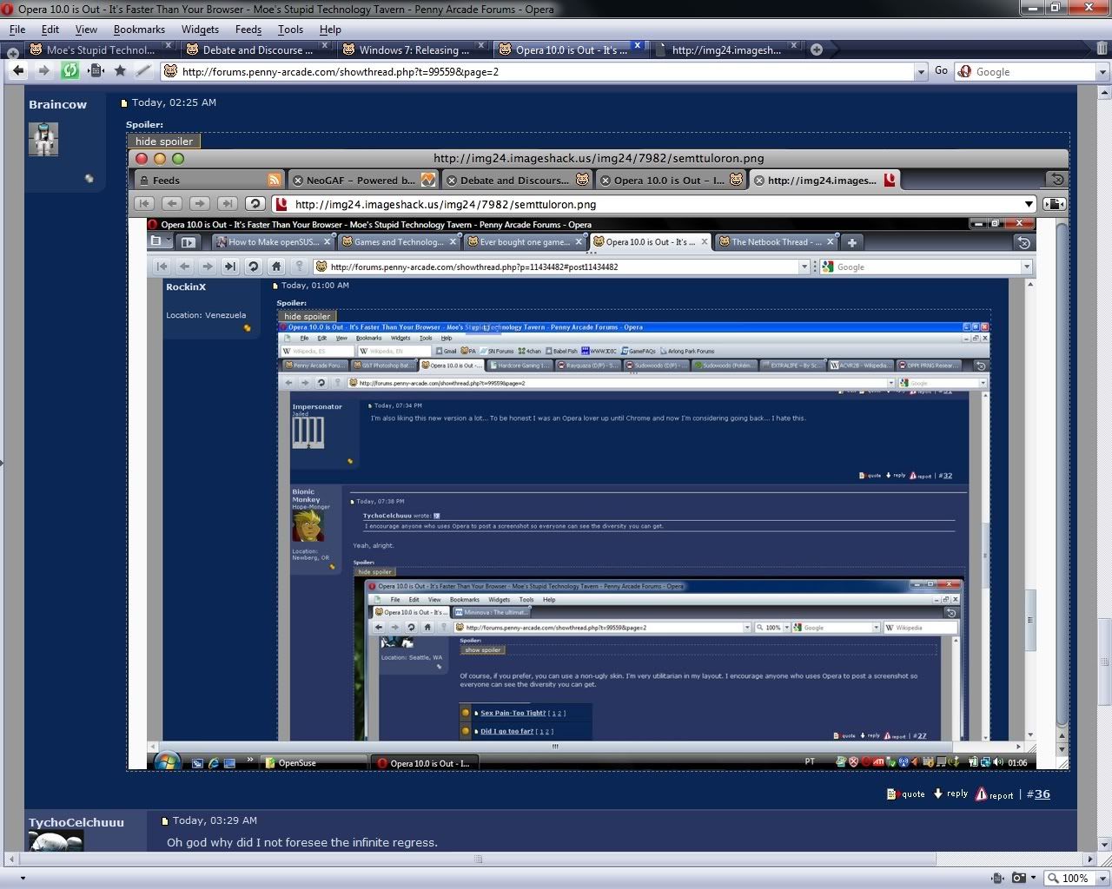Click TychoCelchuuu's avatar image

[x=56, y=841]
